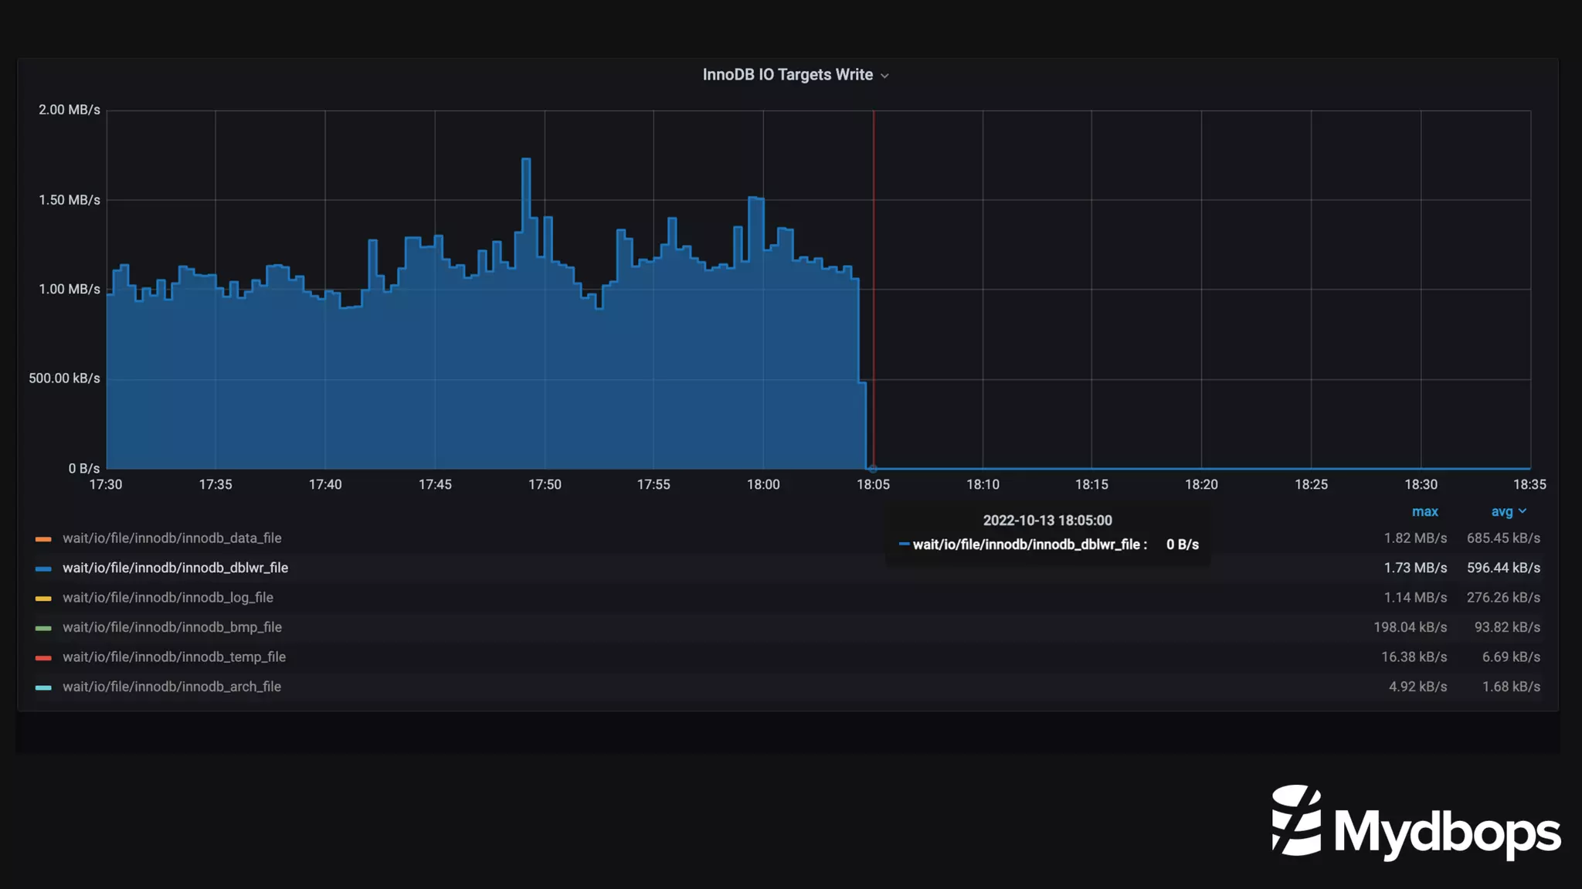Click the sort arrow beside avg header

tap(1523, 511)
